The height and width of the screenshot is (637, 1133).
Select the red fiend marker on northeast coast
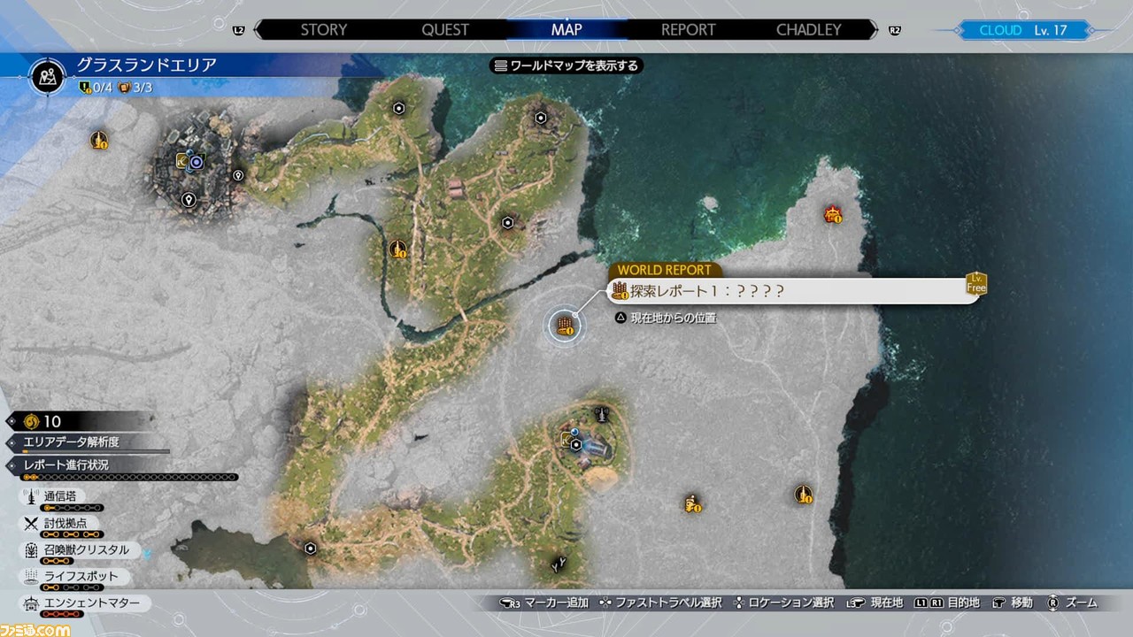[x=832, y=214]
